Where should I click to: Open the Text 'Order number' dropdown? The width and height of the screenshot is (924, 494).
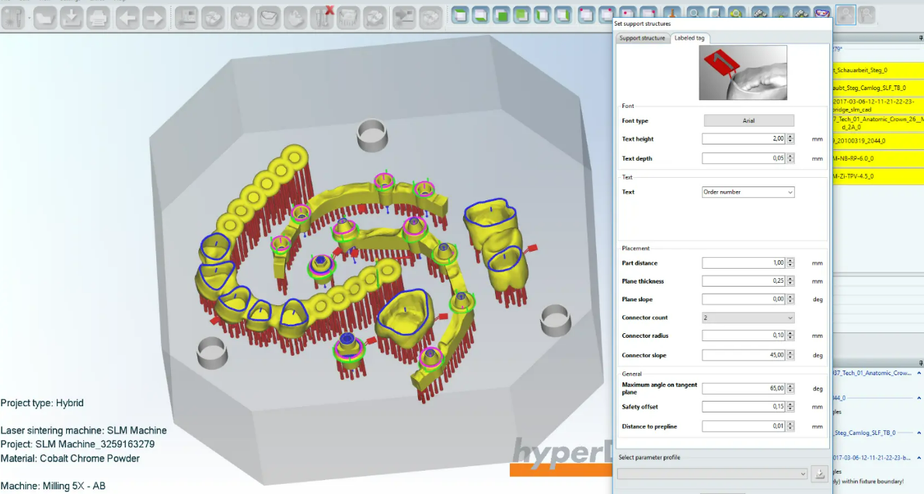click(748, 192)
